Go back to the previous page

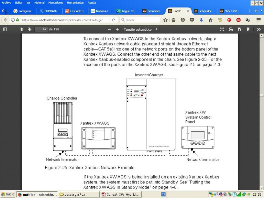(5, 20)
